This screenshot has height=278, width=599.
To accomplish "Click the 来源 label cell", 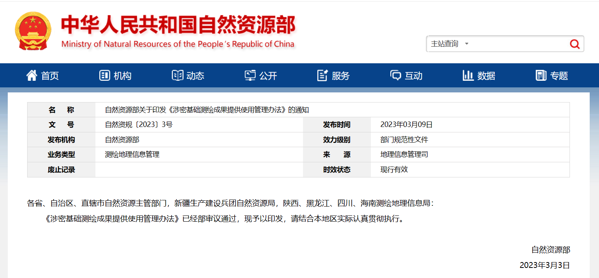I will pos(337,155).
